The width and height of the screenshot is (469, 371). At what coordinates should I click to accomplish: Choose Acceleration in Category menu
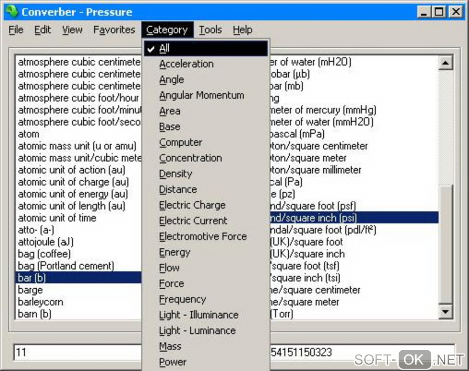pyautogui.click(x=206, y=64)
